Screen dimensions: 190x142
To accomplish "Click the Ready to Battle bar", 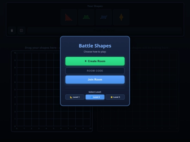I will pos(104,30).
